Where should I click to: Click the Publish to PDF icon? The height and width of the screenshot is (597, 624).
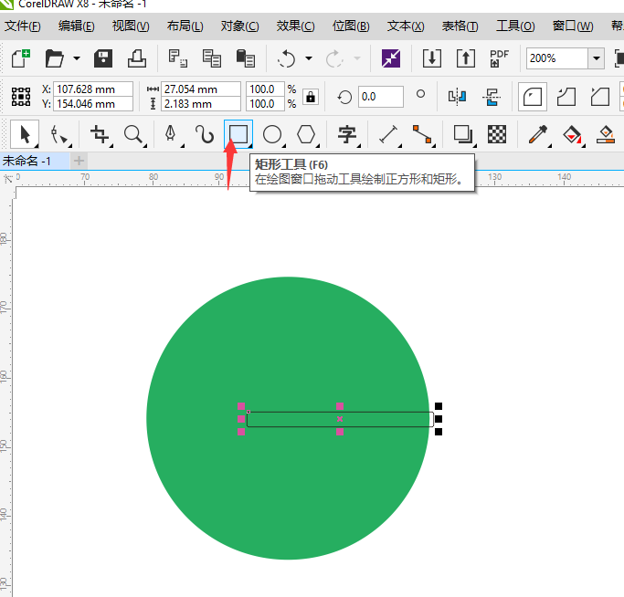tap(499, 58)
